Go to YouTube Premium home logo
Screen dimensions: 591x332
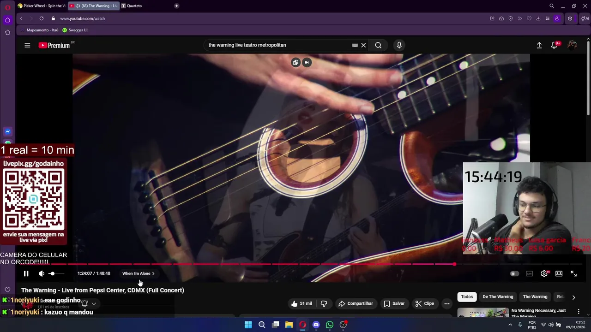click(x=54, y=45)
